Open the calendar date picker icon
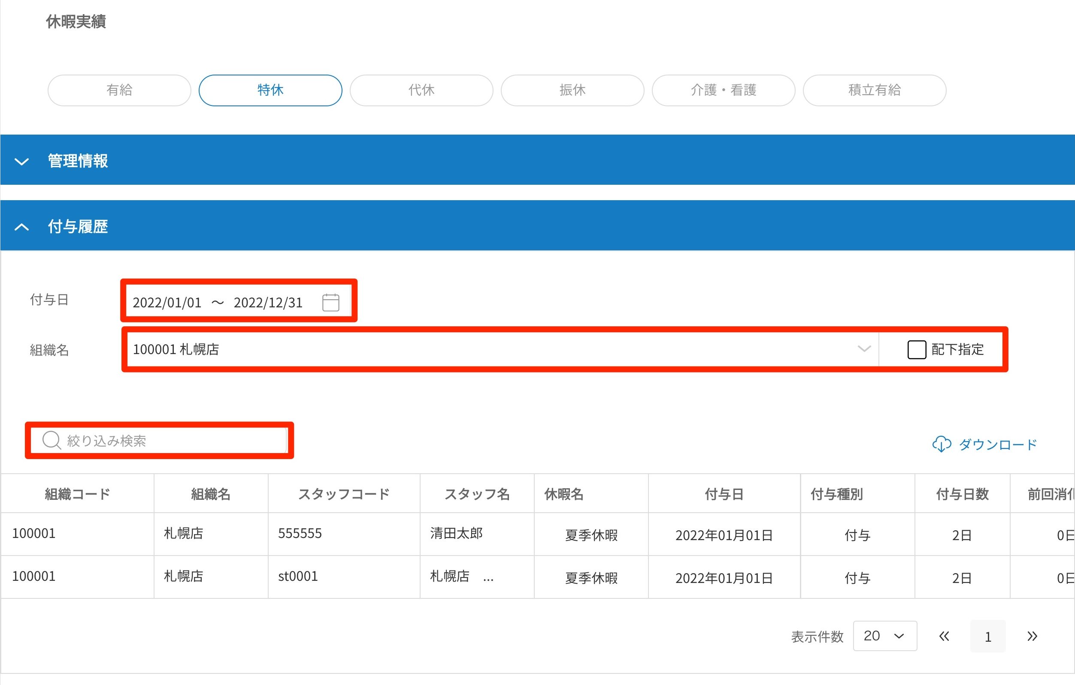 (330, 302)
